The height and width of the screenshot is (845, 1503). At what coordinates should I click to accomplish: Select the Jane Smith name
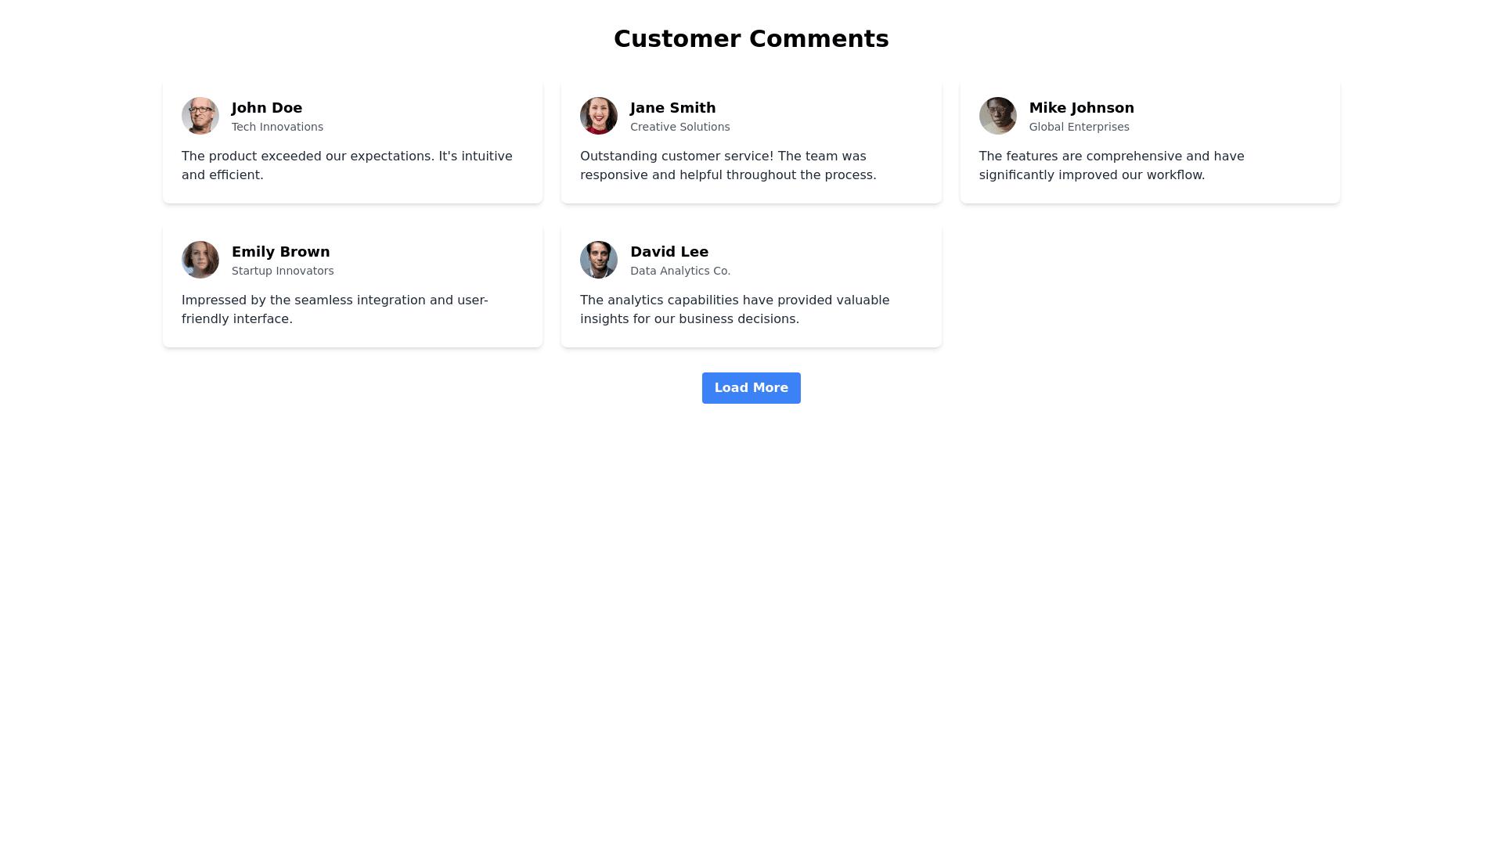click(x=672, y=108)
